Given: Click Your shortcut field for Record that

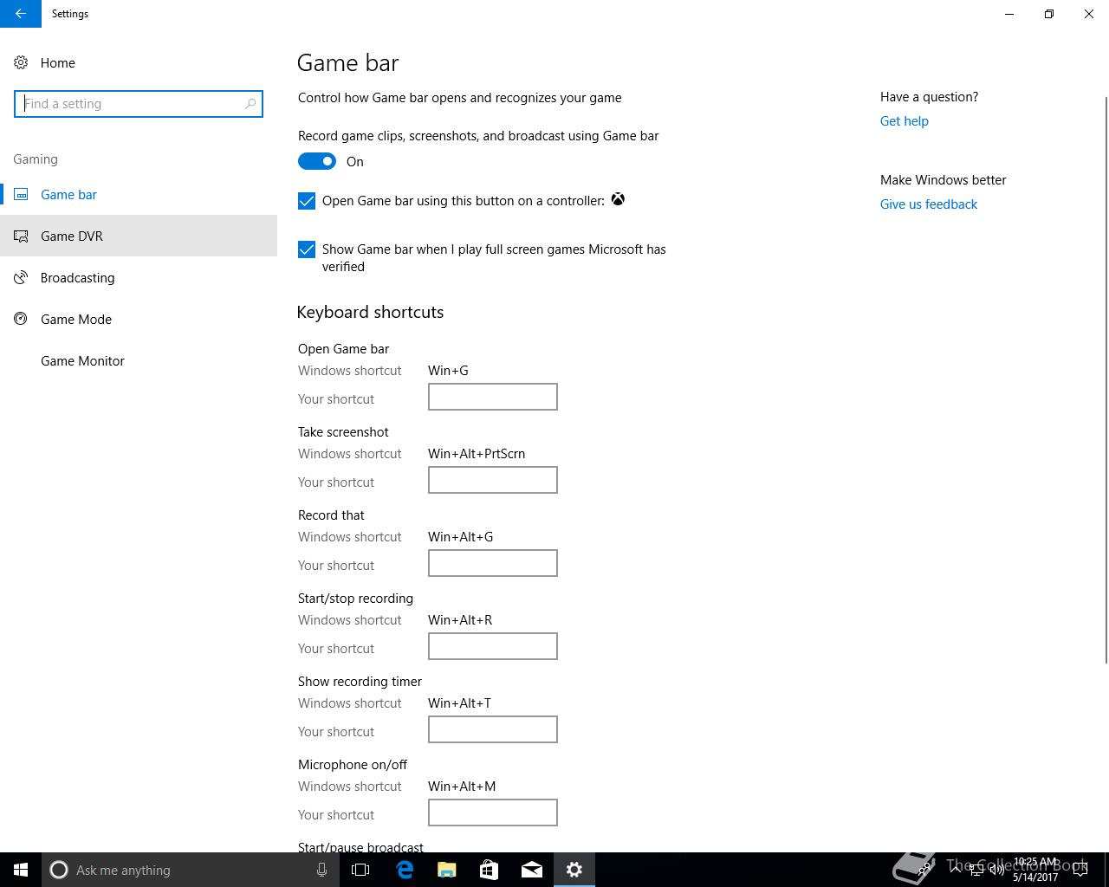Looking at the screenshot, I should 493,563.
